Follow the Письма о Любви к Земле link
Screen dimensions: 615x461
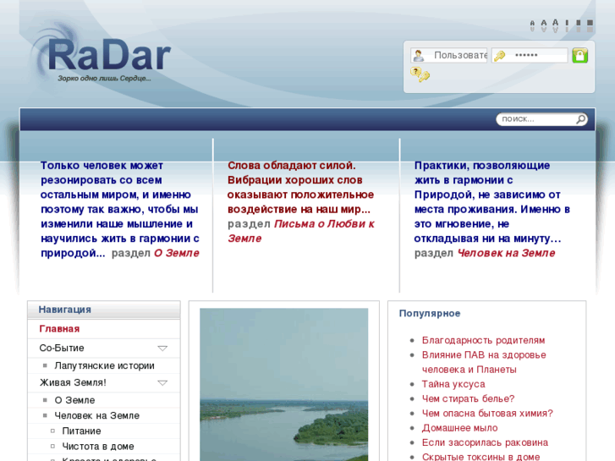click(x=301, y=231)
